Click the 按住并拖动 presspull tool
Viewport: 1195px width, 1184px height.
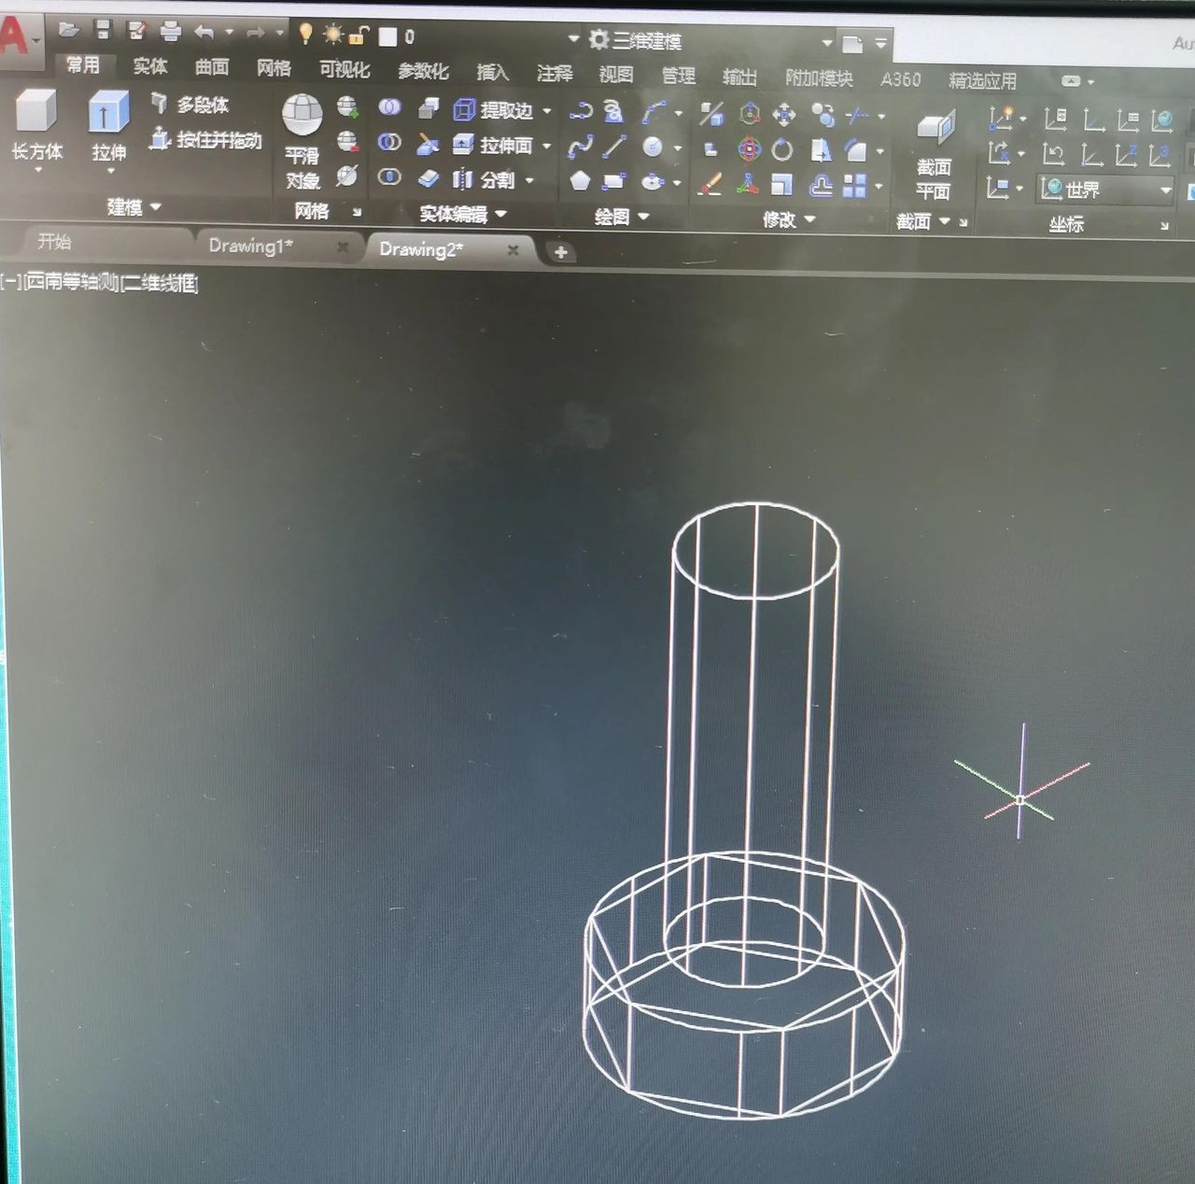click(206, 140)
